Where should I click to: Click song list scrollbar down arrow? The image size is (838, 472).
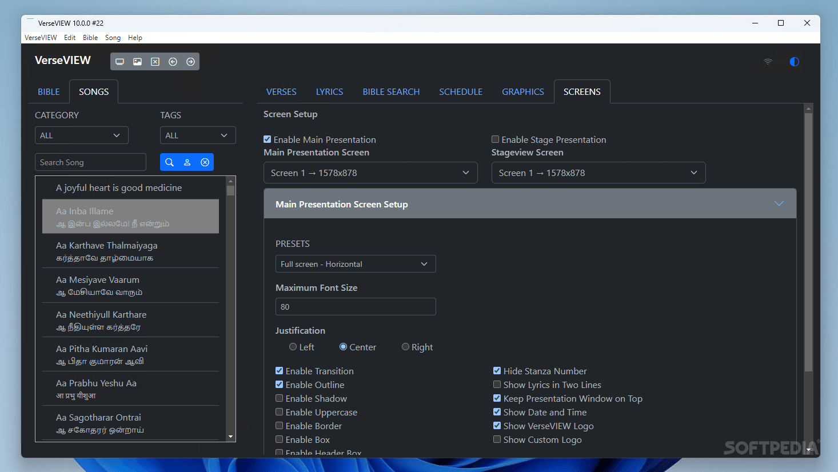click(231, 437)
